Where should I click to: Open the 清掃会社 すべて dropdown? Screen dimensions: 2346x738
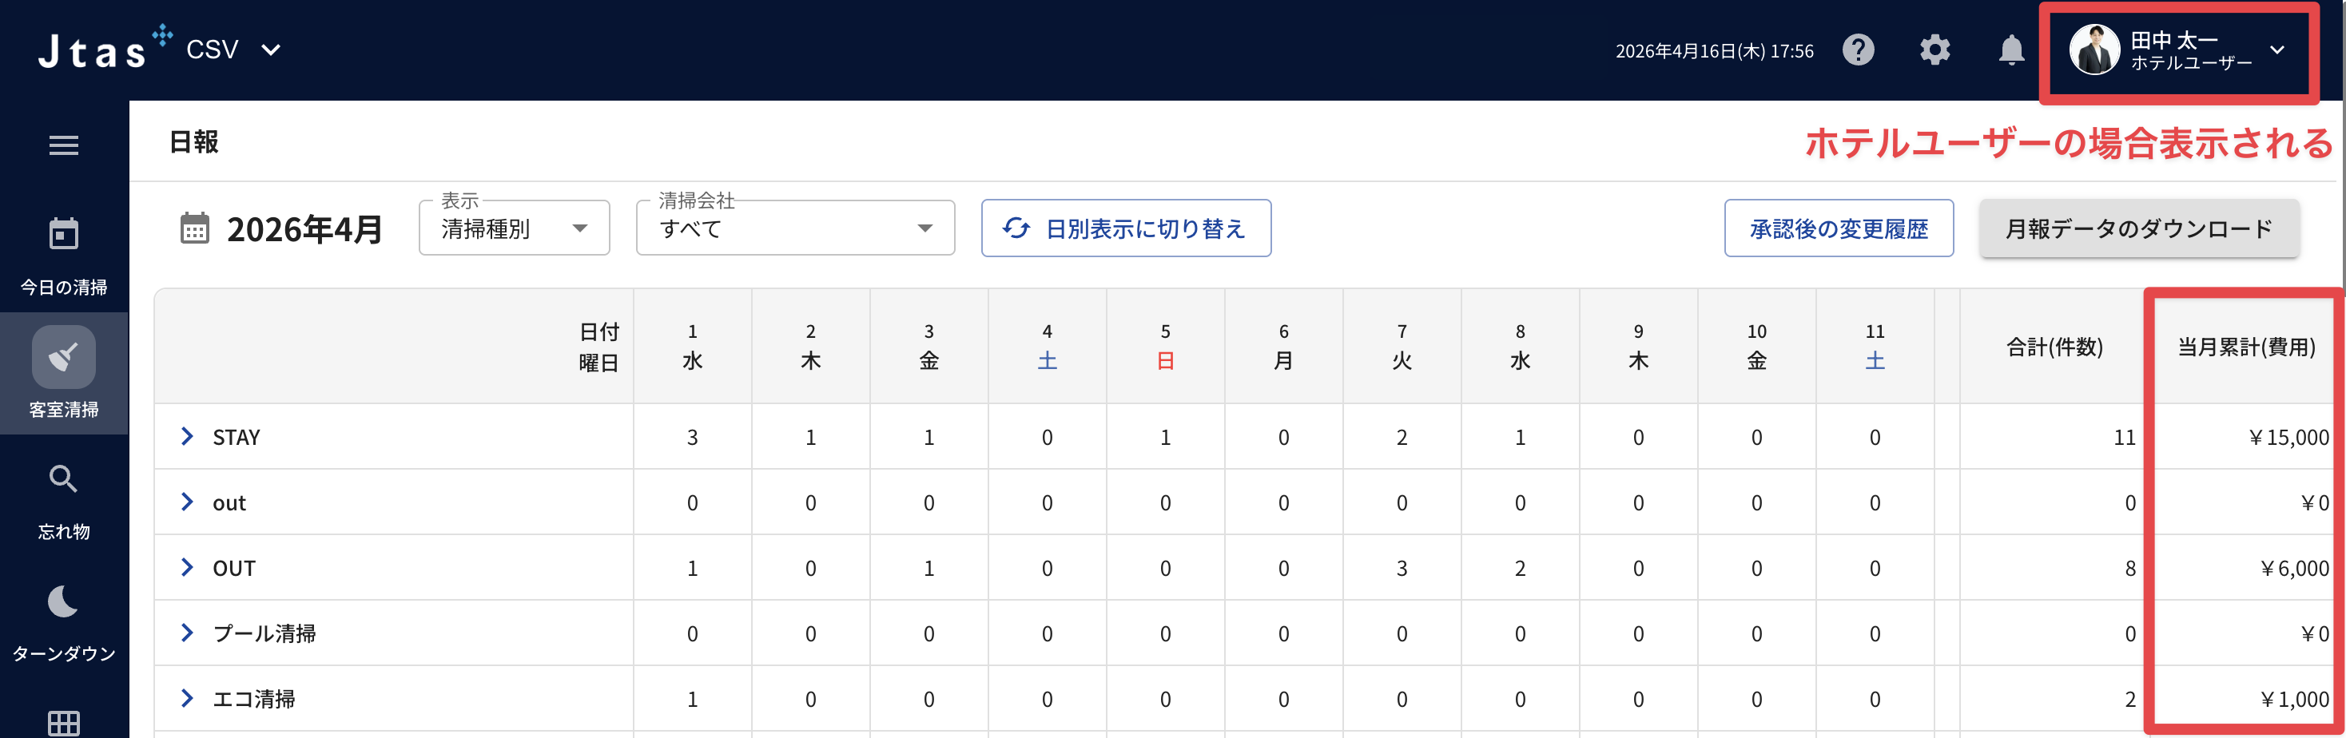[795, 228]
